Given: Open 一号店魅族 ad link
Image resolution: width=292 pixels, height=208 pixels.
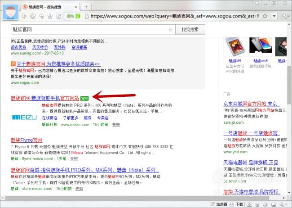Looking at the screenshot, I should click(x=252, y=133).
